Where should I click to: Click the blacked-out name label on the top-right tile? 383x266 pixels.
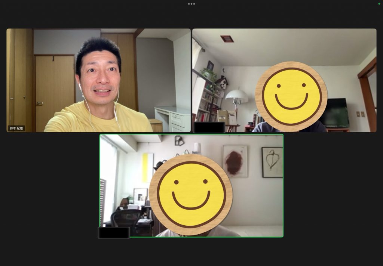point(209,127)
